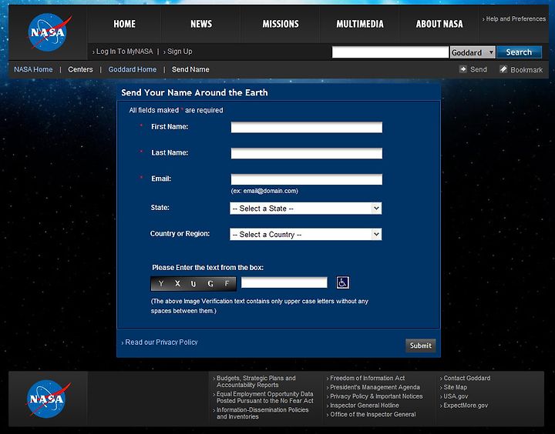
Task: Open the Read our Privacy Policy link
Action: coord(160,342)
